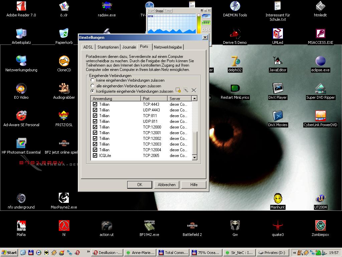Click the Port column header
The width and height of the screenshot is (342, 257).
click(154, 99)
